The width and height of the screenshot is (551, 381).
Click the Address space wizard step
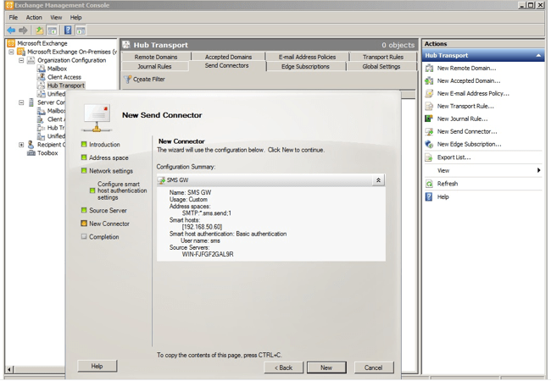pos(109,157)
